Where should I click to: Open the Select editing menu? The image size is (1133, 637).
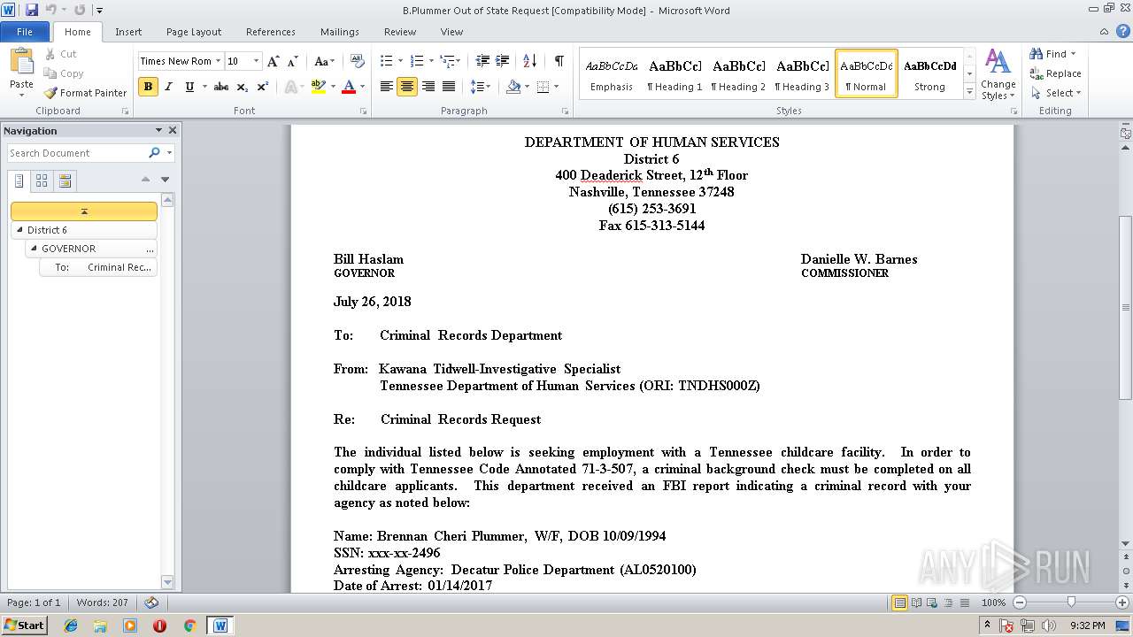(1055, 93)
